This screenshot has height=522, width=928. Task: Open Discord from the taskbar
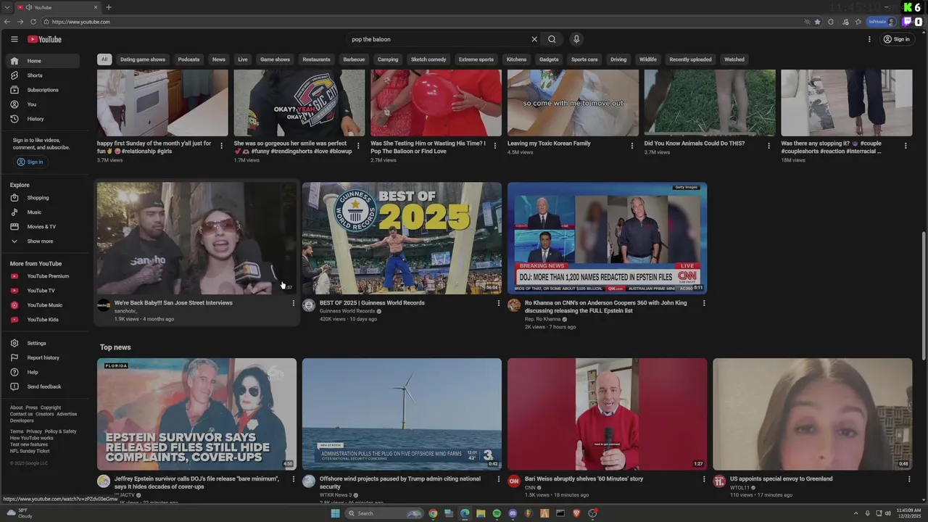point(513,513)
